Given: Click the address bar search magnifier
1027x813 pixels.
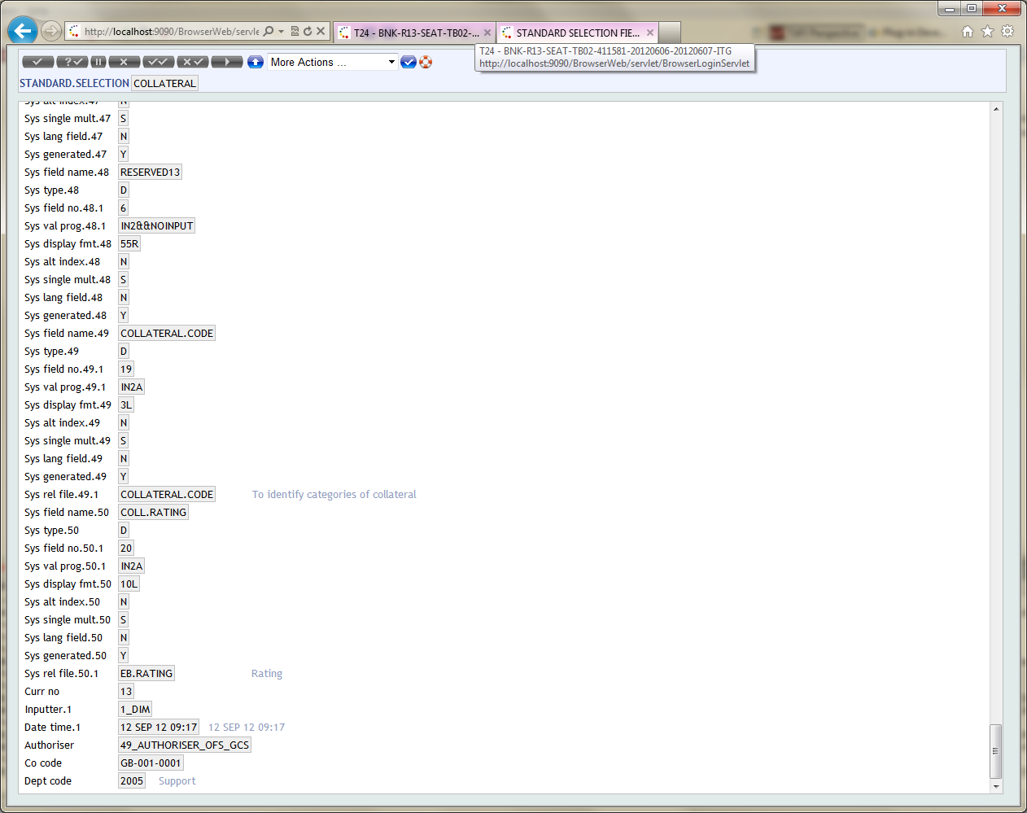Looking at the screenshot, I should pos(269,31).
